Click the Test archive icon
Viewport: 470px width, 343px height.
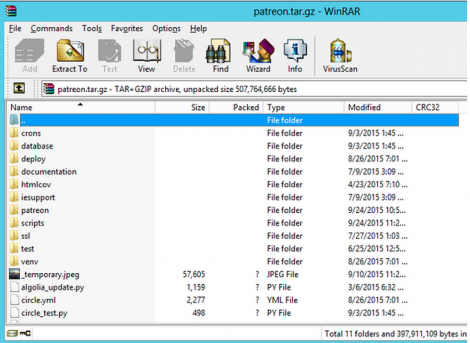110,51
